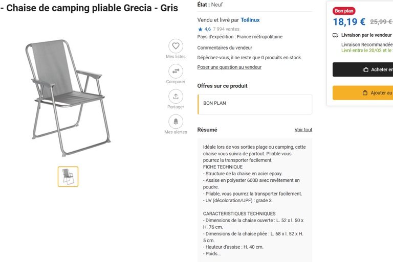Click Poser une question au vendeur
Image resolution: width=393 pixels, height=262 pixels.
(x=229, y=67)
